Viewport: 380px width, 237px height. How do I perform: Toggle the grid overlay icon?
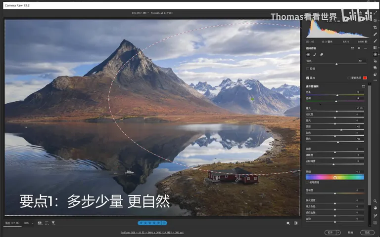[x=375, y=223]
